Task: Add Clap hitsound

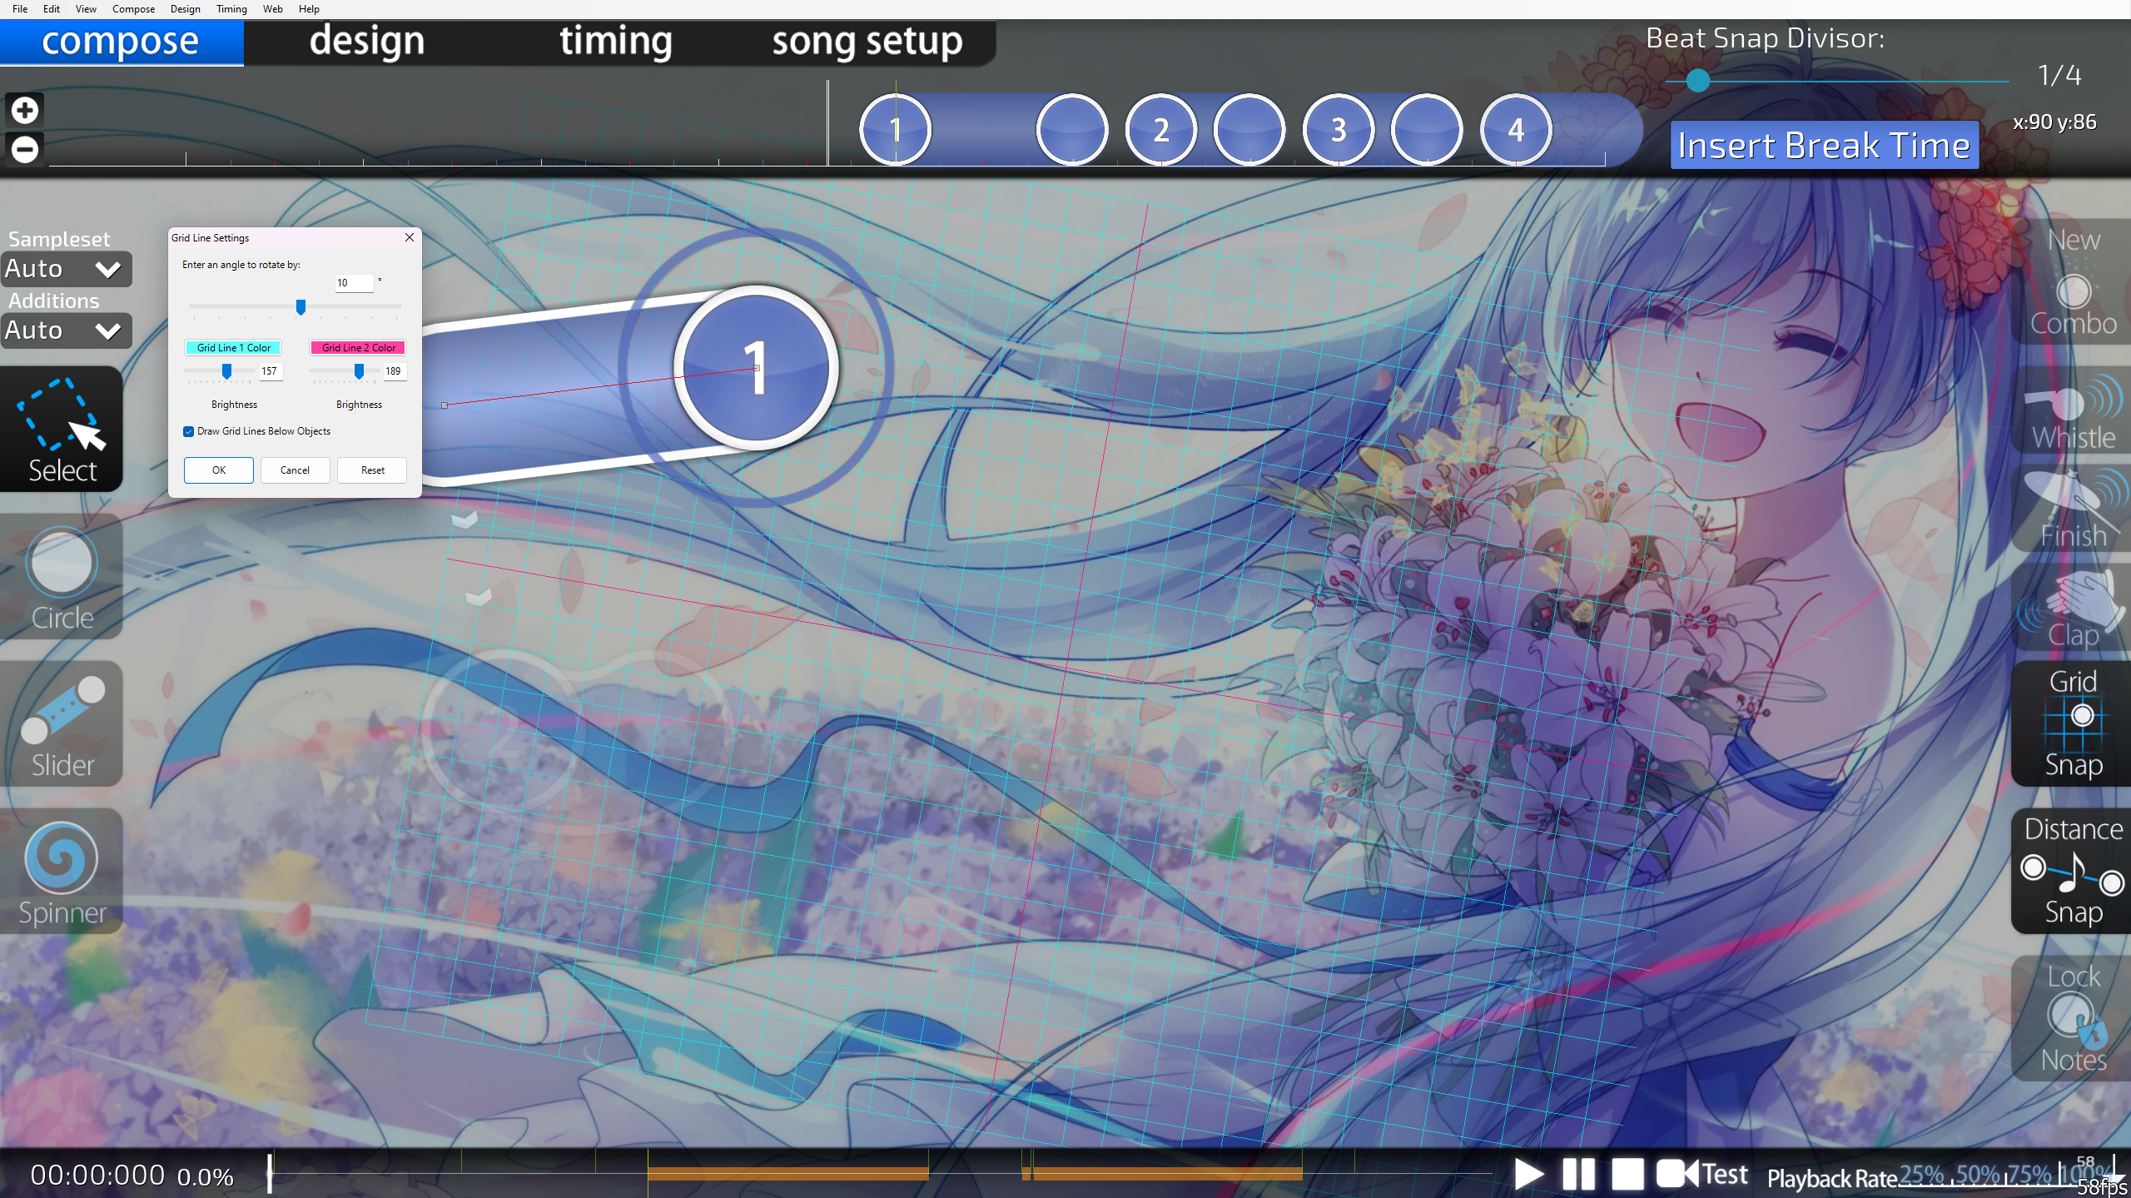Action: tap(2073, 609)
